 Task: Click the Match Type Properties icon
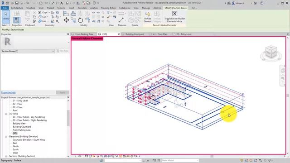click(34, 21)
